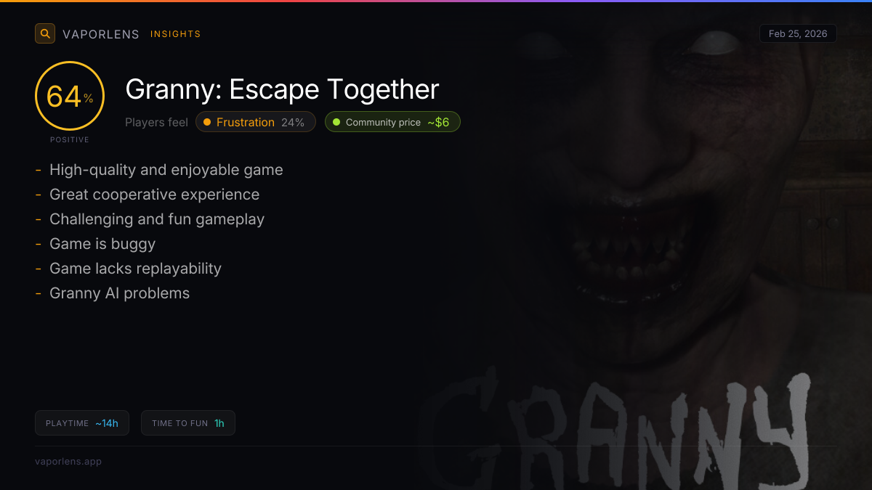Select High-quality and enjoyable game insight

pos(166,170)
